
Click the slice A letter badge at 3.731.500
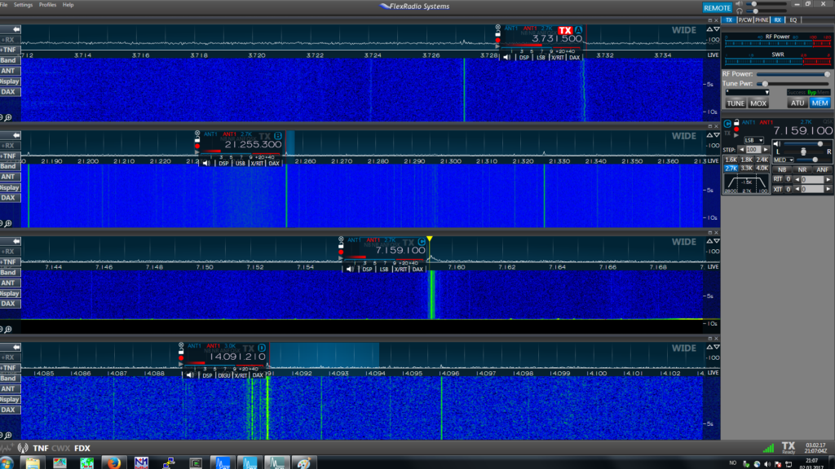point(579,30)
